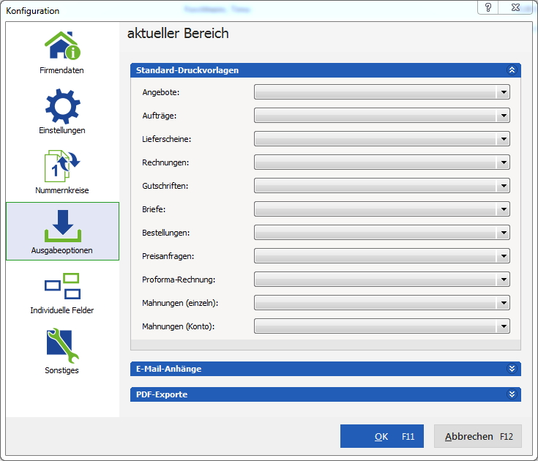The width and height of the screenshot is (538, 461).
Task: Click the Einstellungen label in sidebar
Action: tap(62, 130)
